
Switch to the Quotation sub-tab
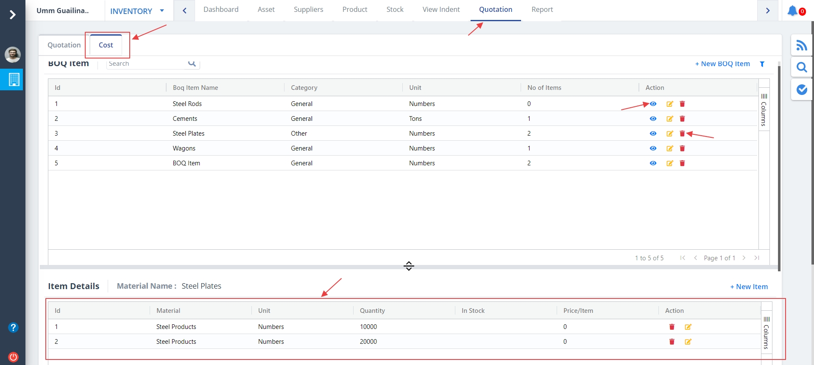(64, 45)
